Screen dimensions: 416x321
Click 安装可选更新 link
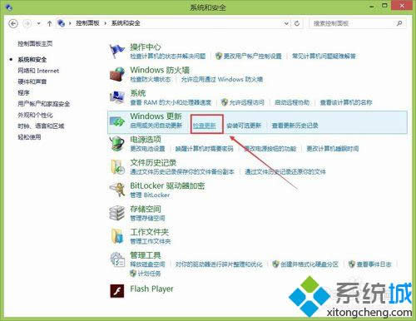coord(244,126)
